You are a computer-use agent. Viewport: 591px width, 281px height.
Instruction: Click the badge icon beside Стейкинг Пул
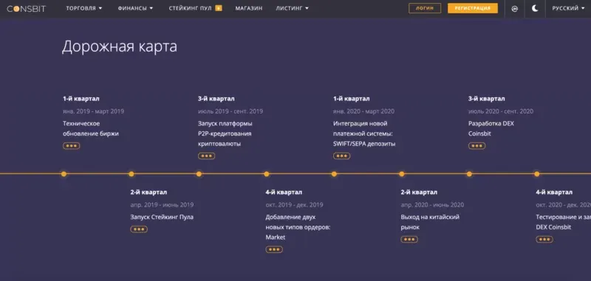[x=218, y=8]
